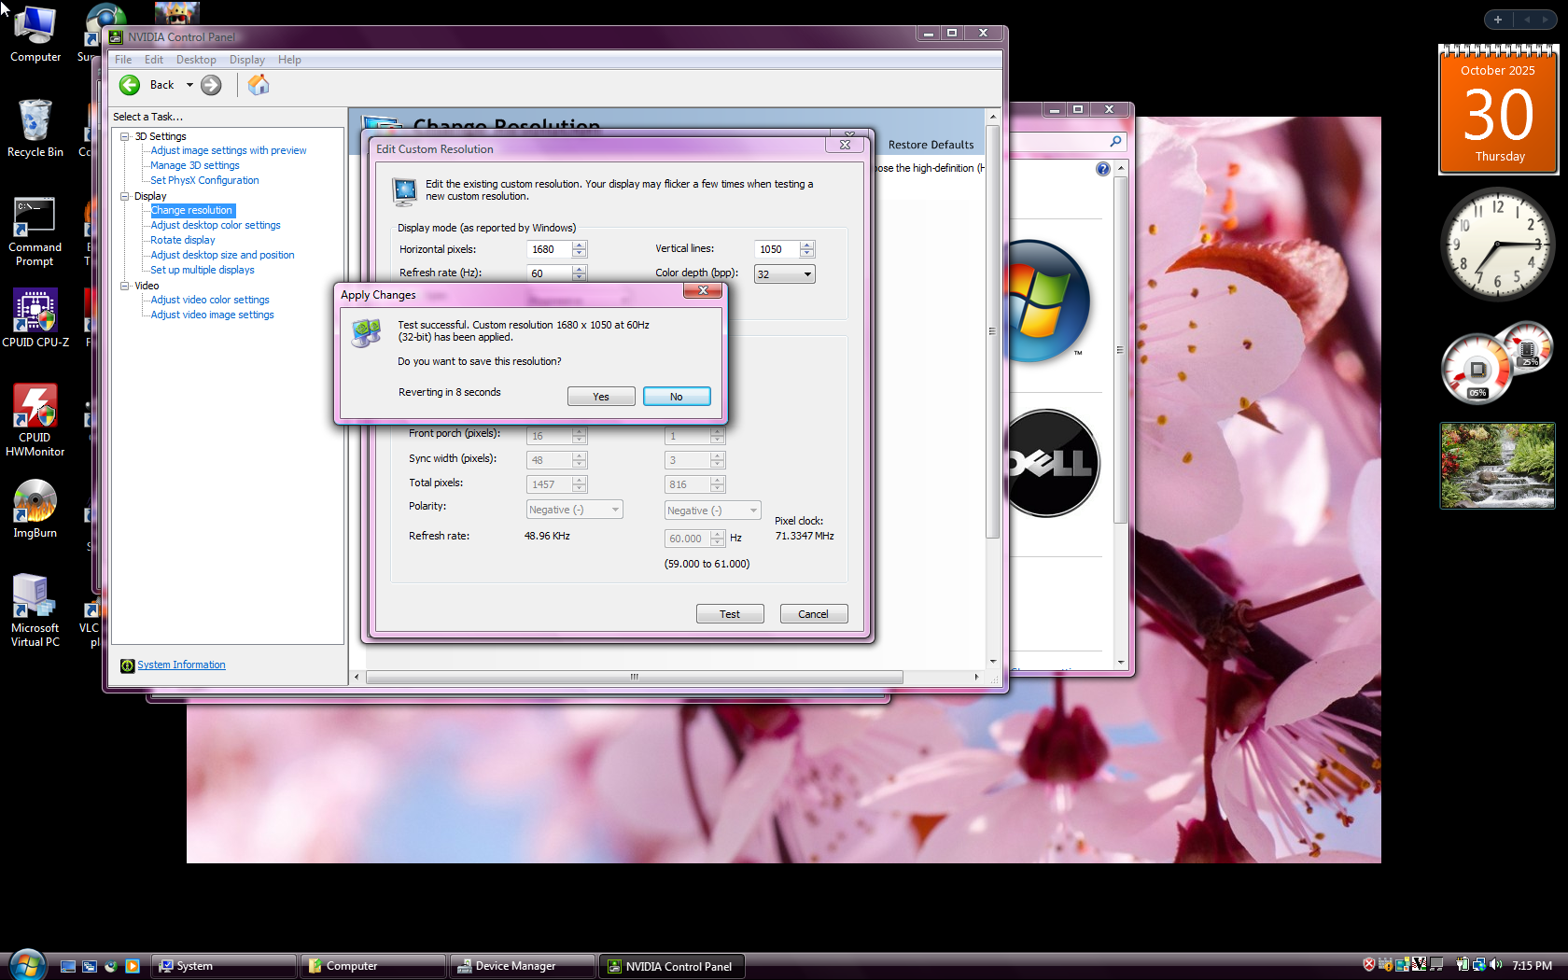Click Yes to save the resolution
1568x980 pixels.
point(601,397)
